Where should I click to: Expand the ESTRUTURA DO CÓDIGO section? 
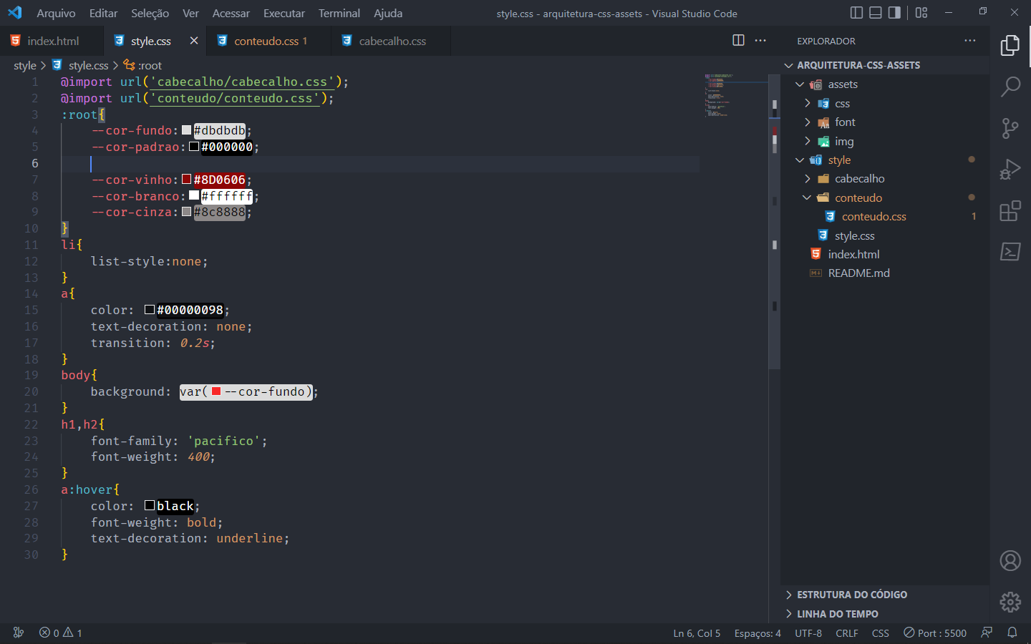pyautogui.click(x=852, y=595)
